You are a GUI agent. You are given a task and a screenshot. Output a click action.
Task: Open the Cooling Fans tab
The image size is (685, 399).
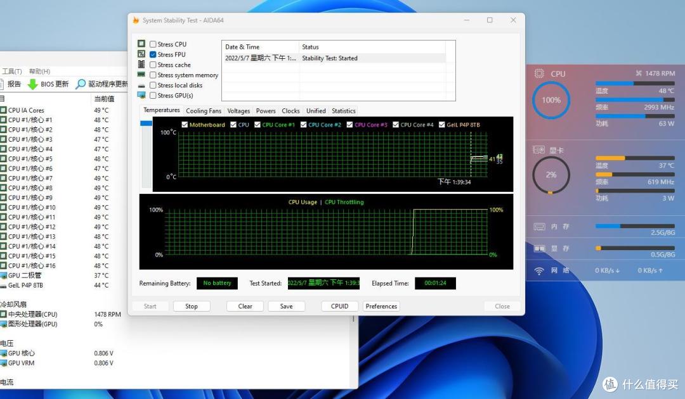[x=204, y=111]
